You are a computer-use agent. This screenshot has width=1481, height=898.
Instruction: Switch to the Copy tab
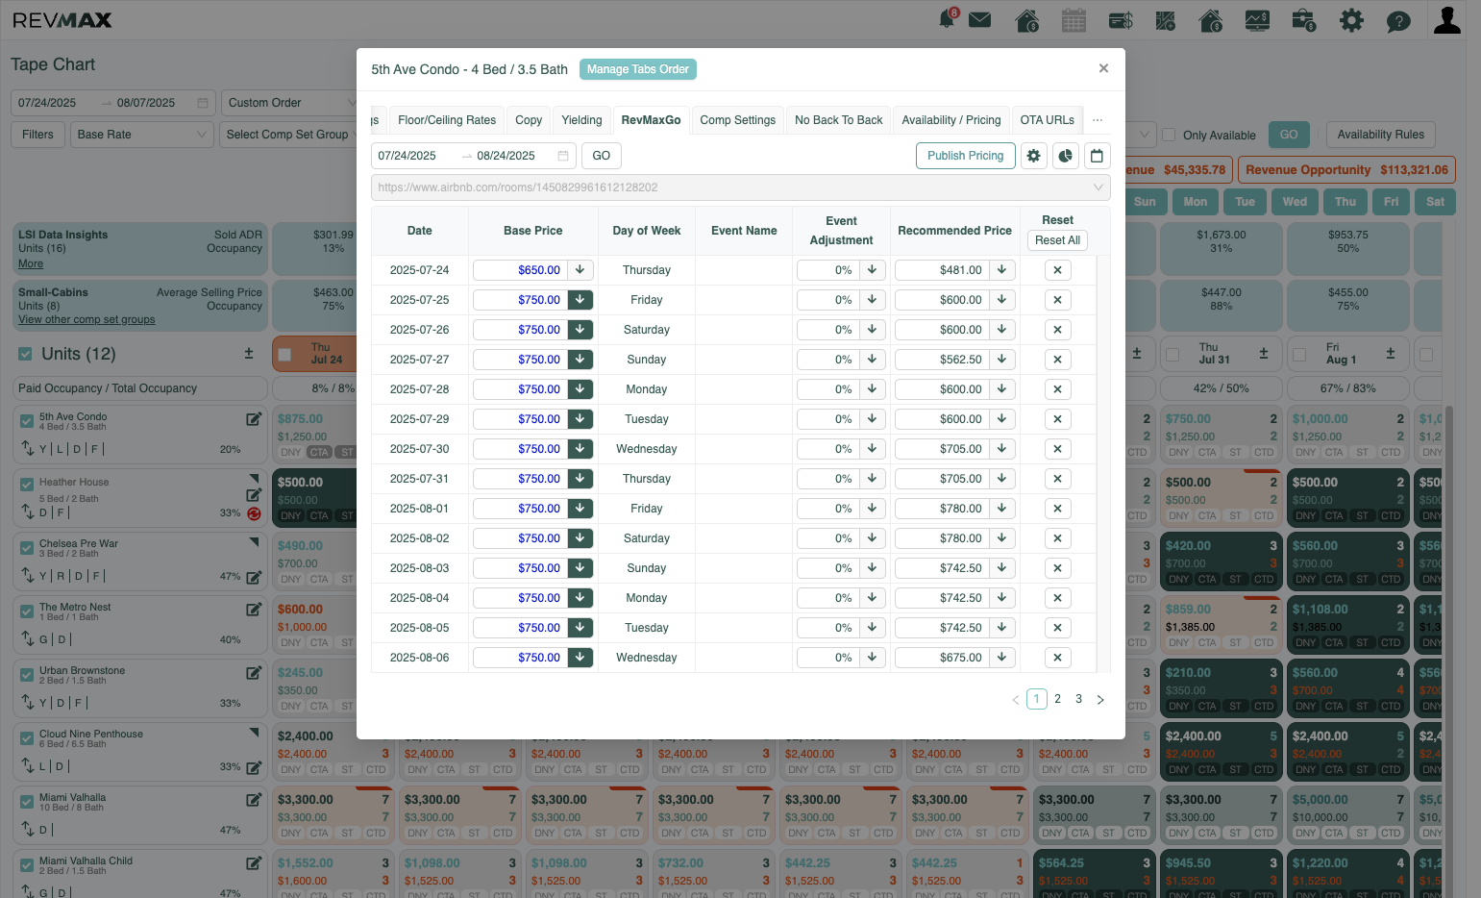[529, 120]
